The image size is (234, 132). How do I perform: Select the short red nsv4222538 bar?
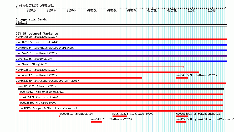point(181,122)
